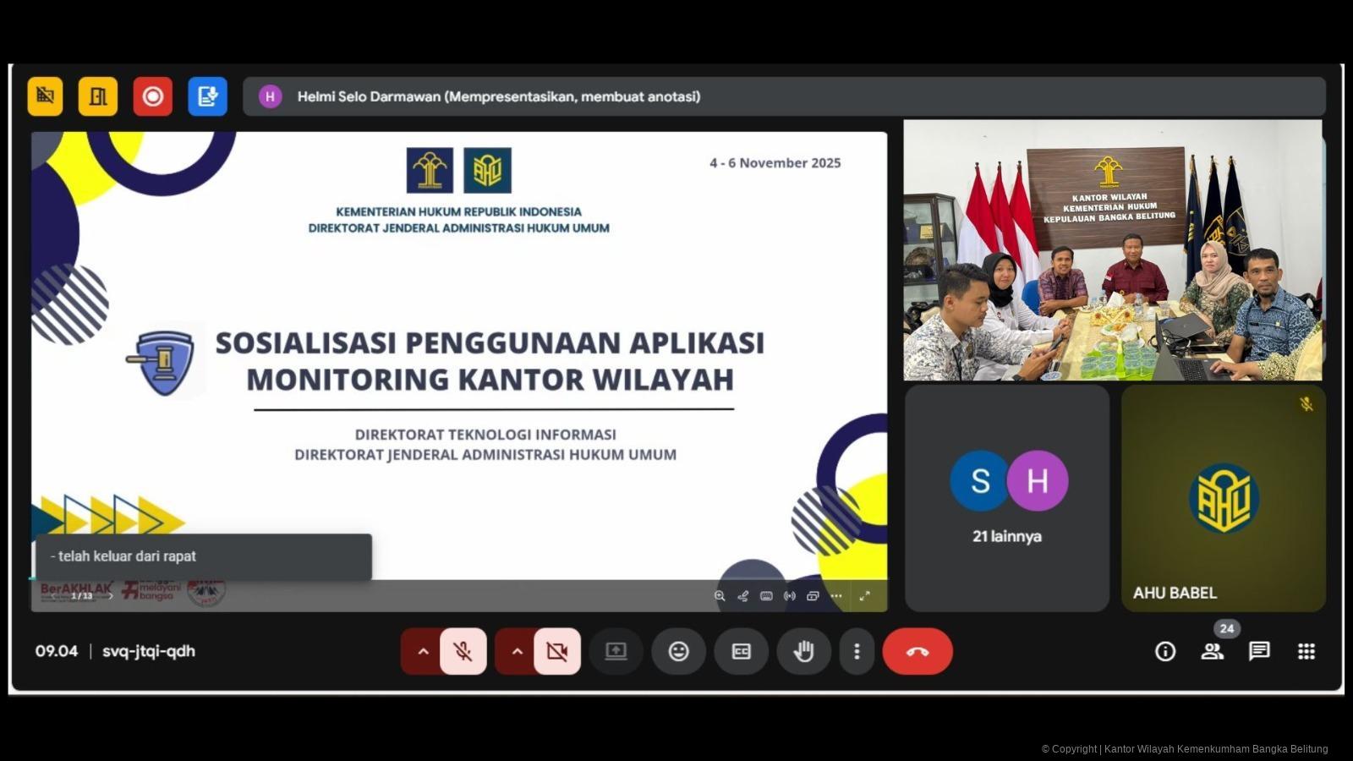This screenshot has height=761, width=1353.
Task: Toggle the disabled camera button
Action: (556, 651)
